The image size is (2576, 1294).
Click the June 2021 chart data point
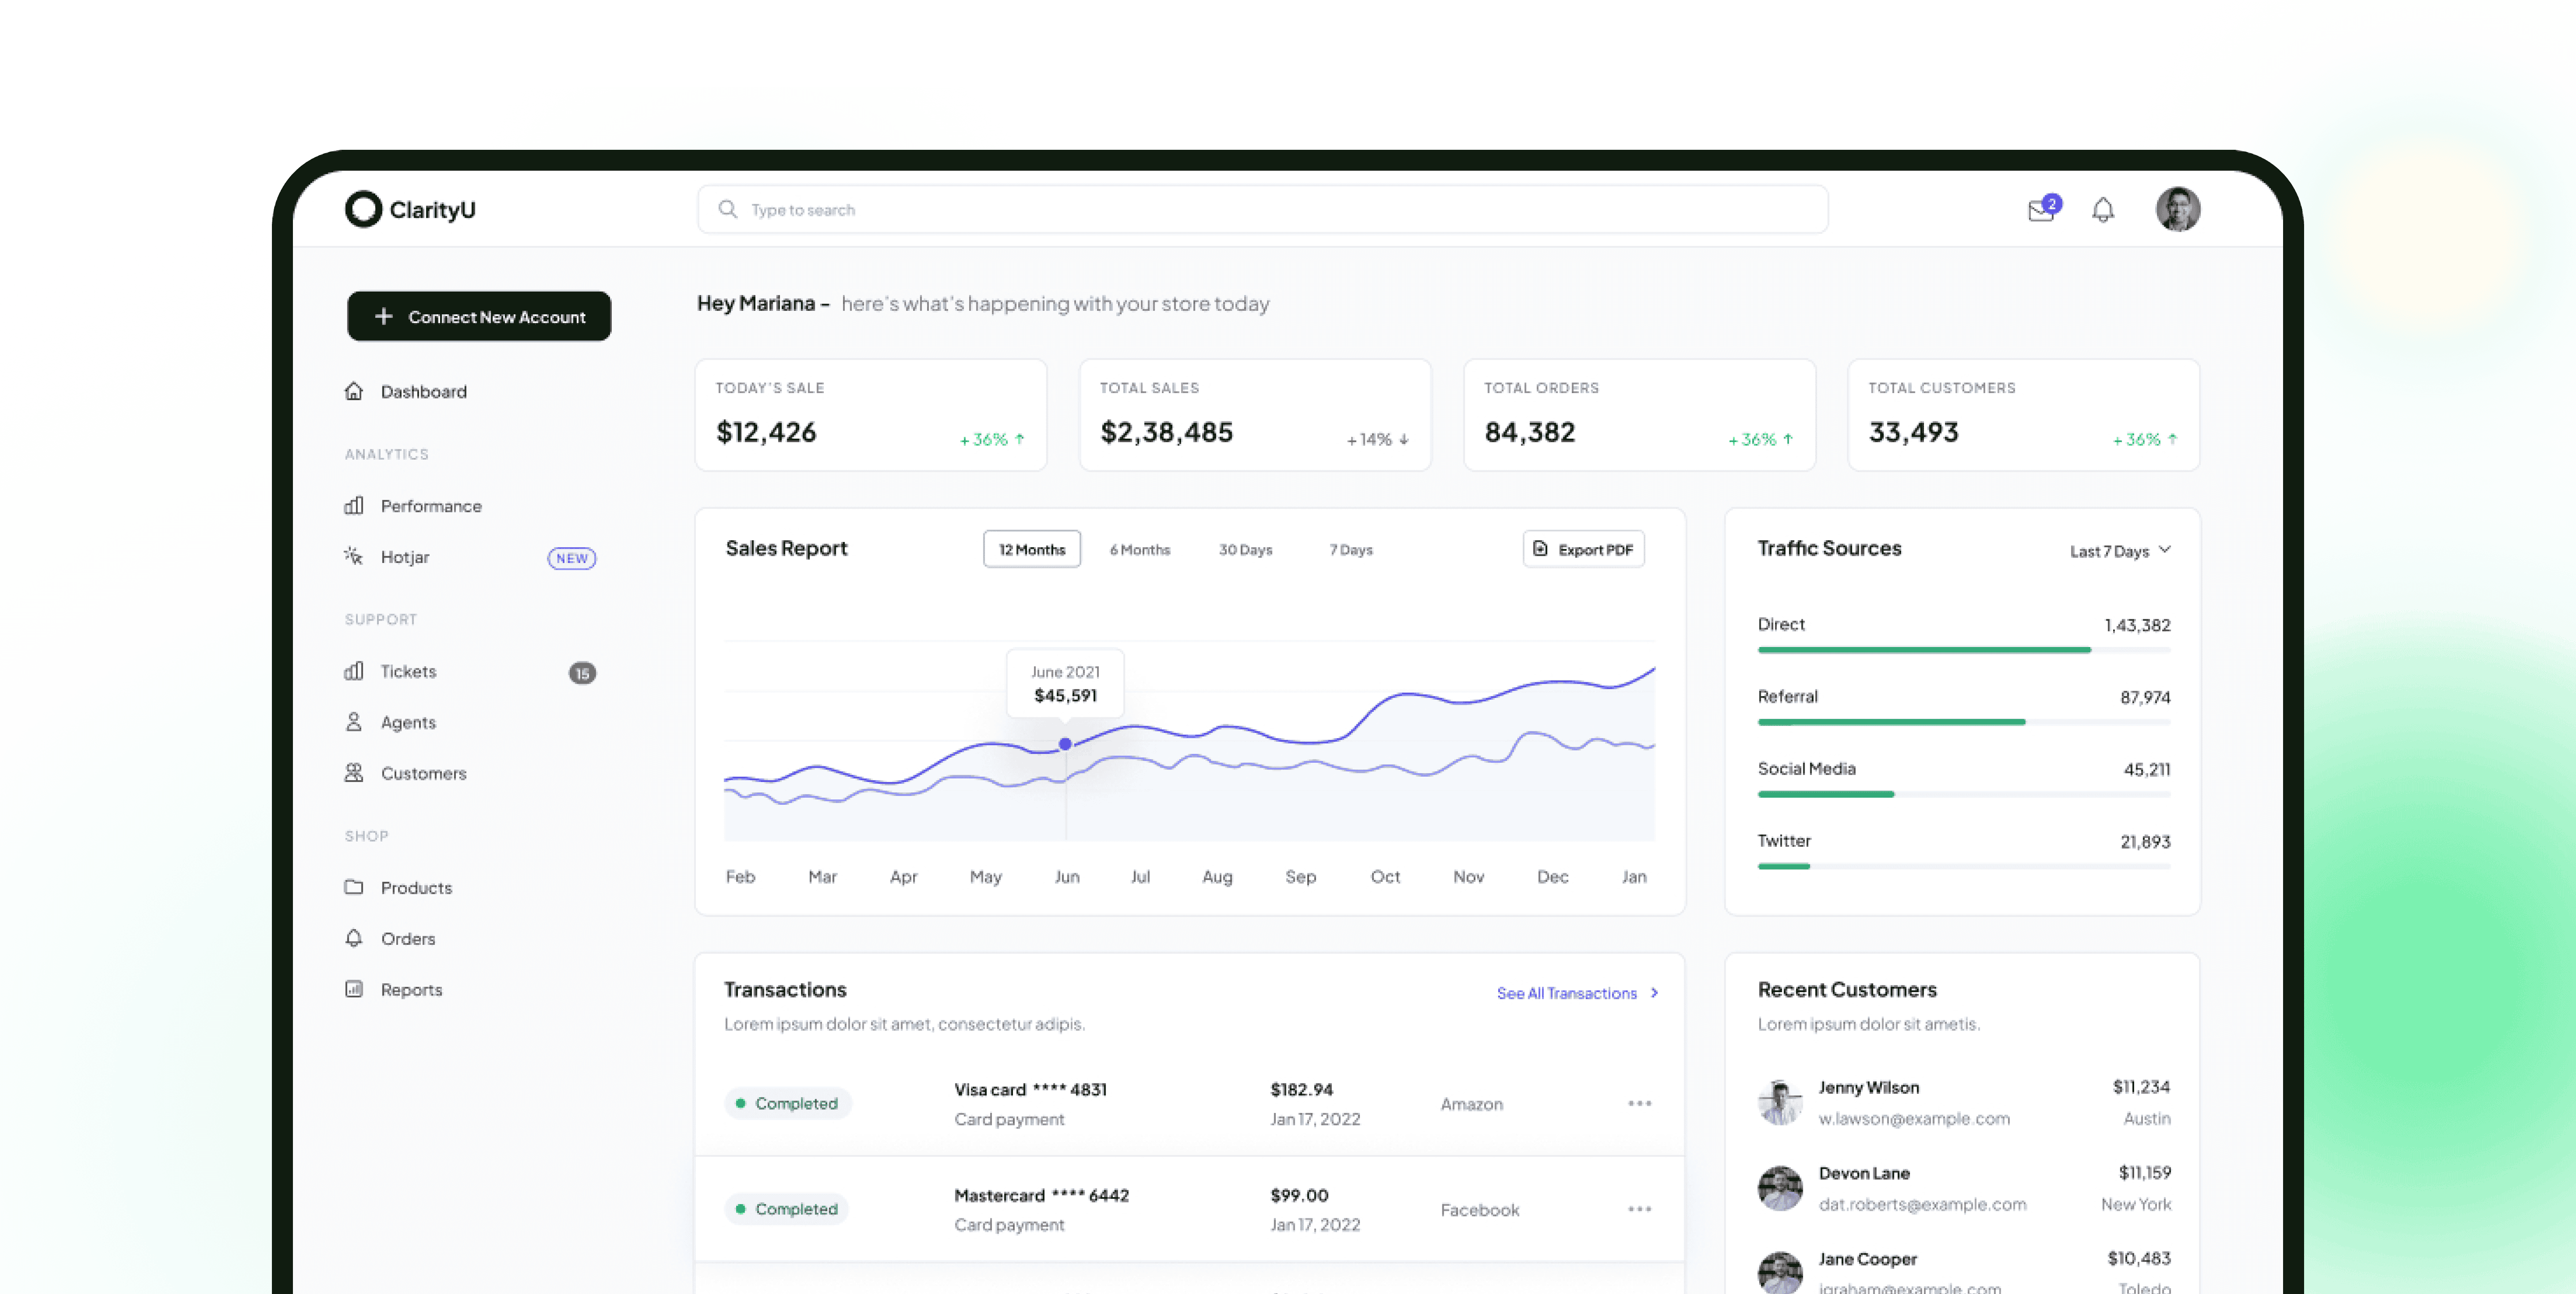pyautogui.click(x=1065, y=744)
